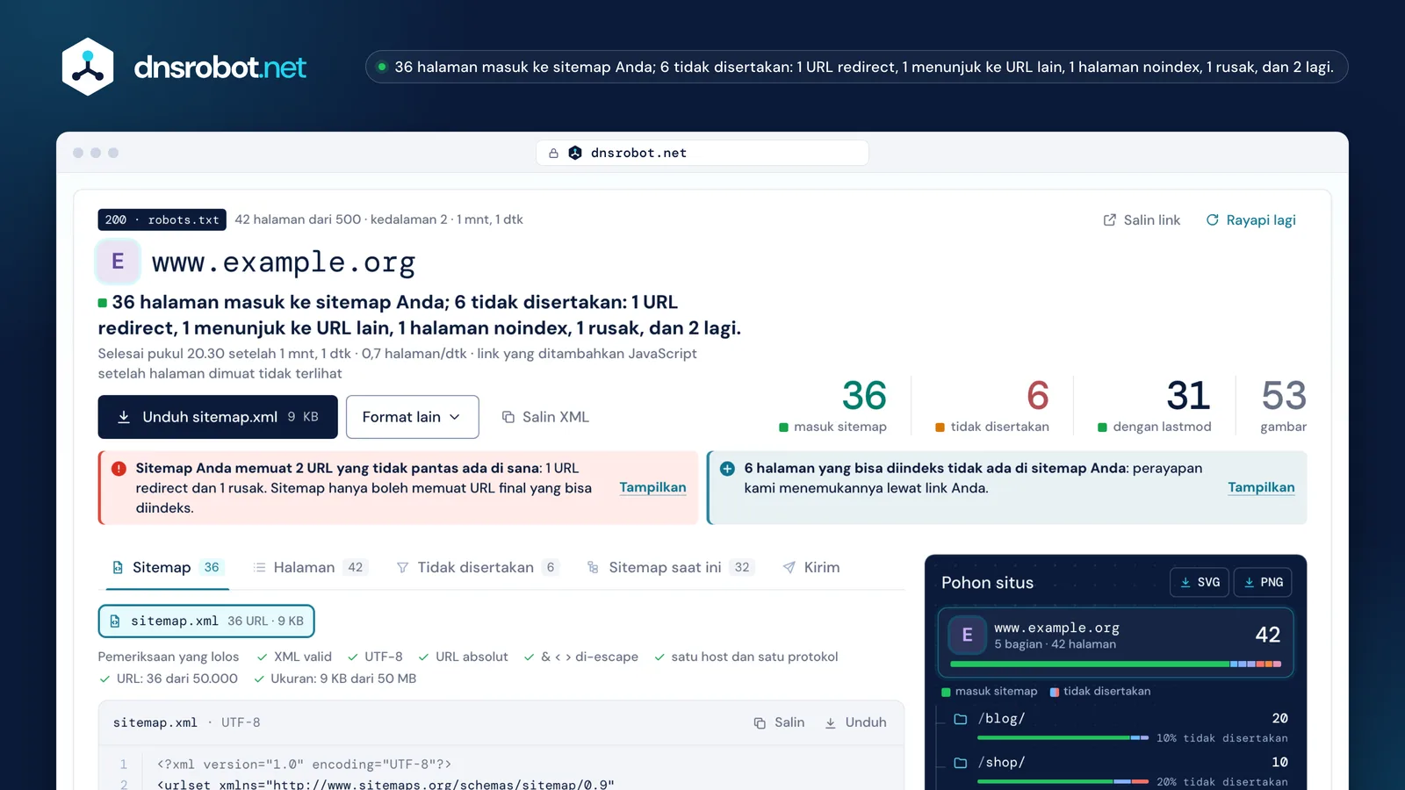Click the list icon of Halaman tab
Image resolution: width=1405 pixels, height=790 pixels.
(259, 568)
